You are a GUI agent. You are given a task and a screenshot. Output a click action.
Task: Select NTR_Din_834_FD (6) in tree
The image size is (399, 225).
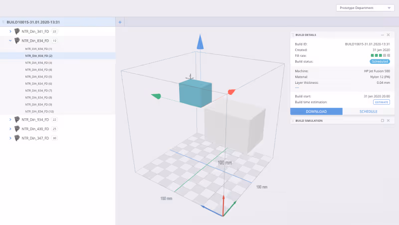tap(39, 83)
